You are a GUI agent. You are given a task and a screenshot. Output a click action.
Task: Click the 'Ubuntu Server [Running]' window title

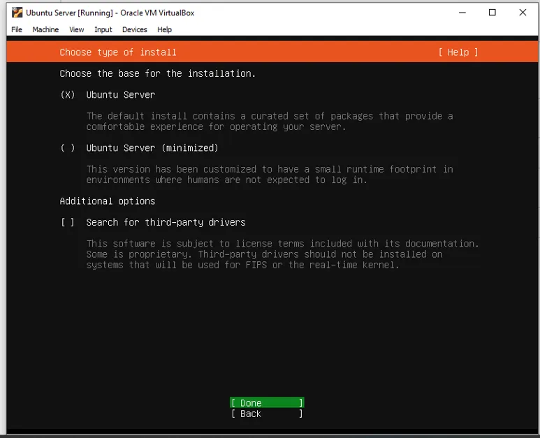click(x=110, y=13)
